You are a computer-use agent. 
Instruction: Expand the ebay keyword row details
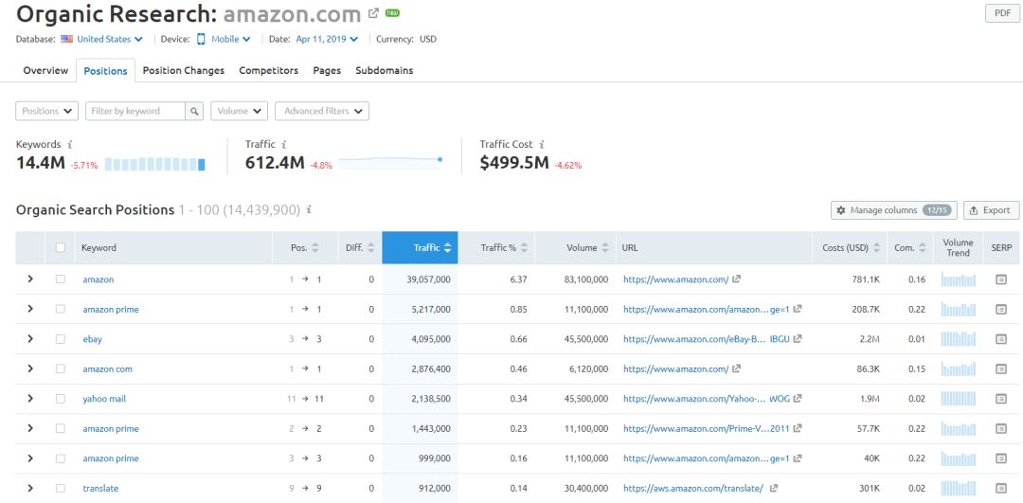click(30, 339)
